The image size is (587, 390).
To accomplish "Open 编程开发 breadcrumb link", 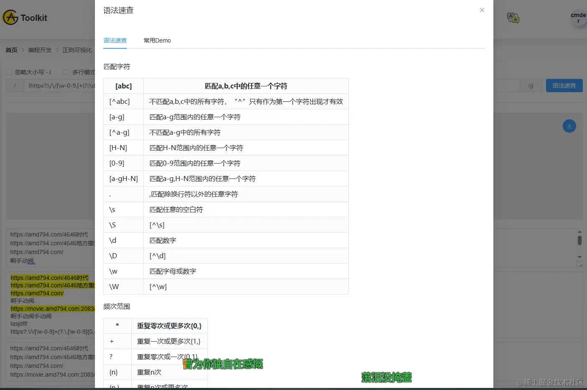I will point(40,50).
